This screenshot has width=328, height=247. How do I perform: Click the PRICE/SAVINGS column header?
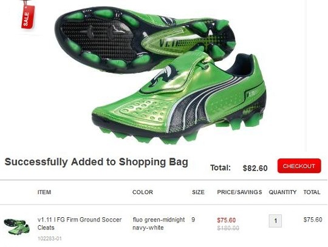coord(239,192)
